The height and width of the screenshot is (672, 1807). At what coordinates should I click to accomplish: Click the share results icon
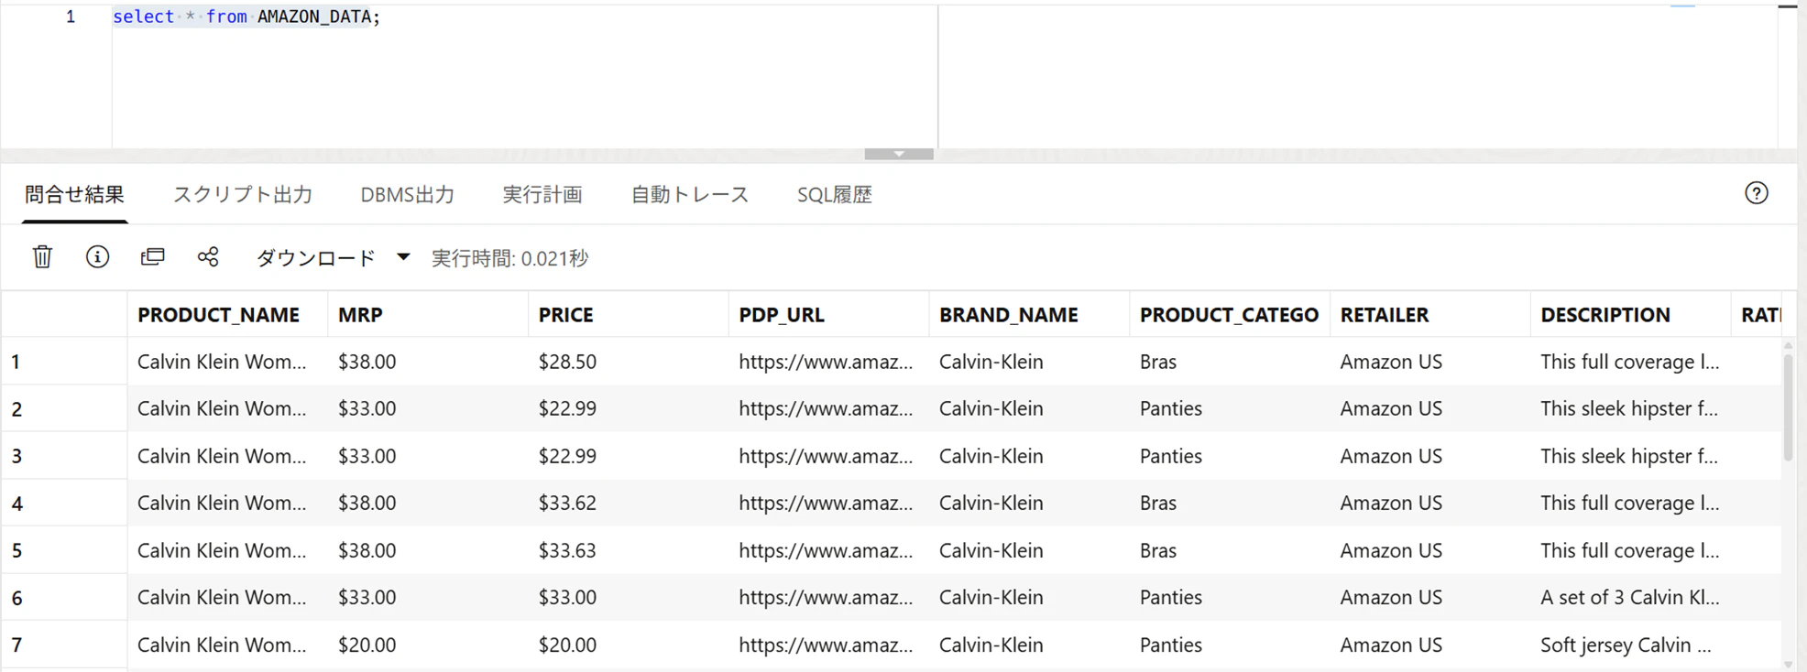coord(208,257)
